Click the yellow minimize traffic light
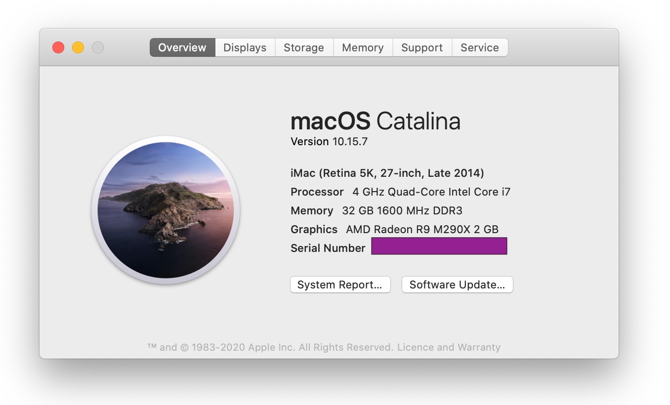Screen dimensions: 670x405 (x=78, y=47)
